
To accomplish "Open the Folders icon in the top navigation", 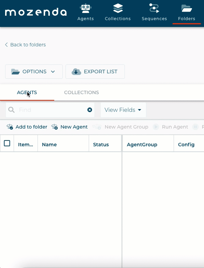I will tap(187, 9).
